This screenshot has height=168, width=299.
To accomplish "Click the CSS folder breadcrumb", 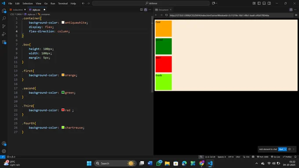I will (x=12, y=15).
